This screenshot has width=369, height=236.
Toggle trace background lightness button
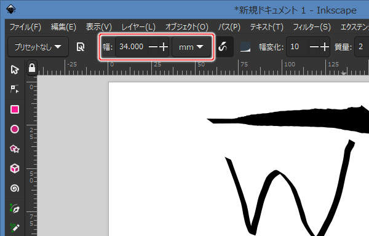[245, 47]
